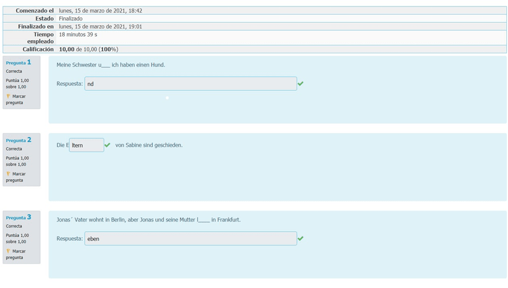
Task: Click the green checkmark beside the 'ltern' answer
Action: (x=107, y=145)
